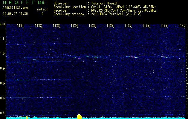Select observer name Takanori Kawachi
Image resolution: width=188 pixels, height=119 pixels.
coord(106,3)
